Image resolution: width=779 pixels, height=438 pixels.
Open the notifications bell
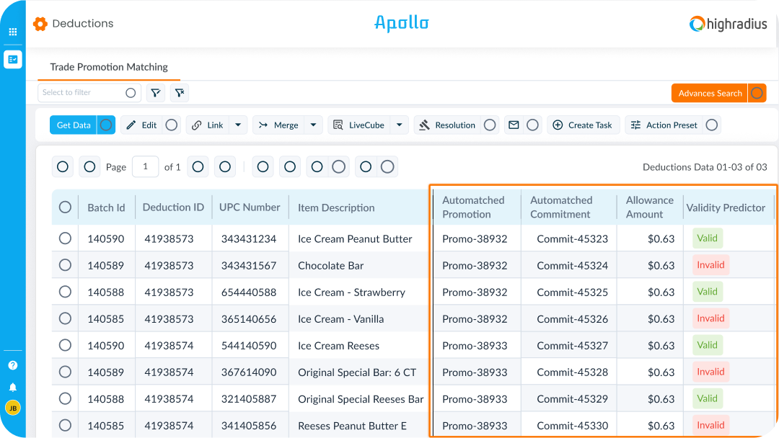coord(12,387)
